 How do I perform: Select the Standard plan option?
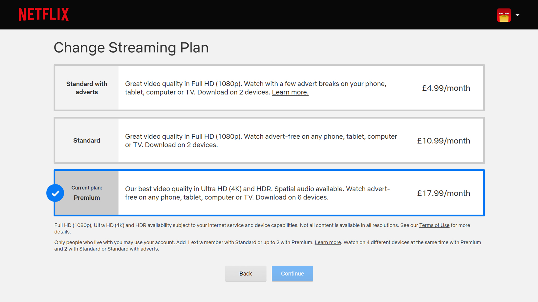click(87, 140)
